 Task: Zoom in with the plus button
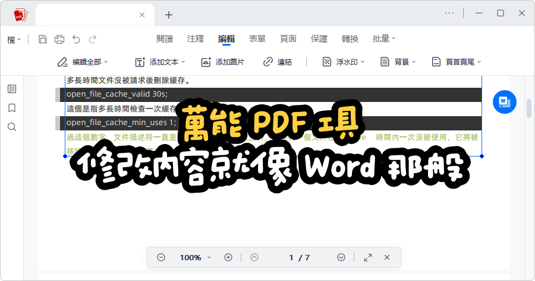pyautogui.click(x=228, y=257)
